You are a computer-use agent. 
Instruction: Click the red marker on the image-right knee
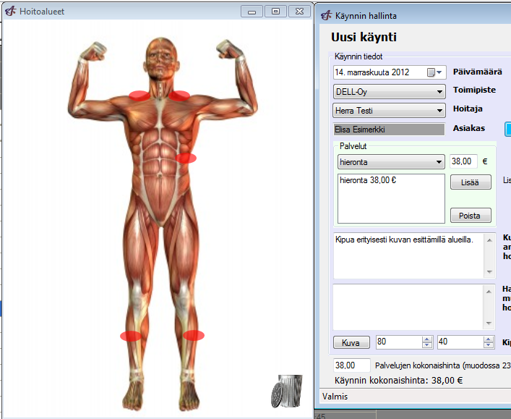click(194, 335)
